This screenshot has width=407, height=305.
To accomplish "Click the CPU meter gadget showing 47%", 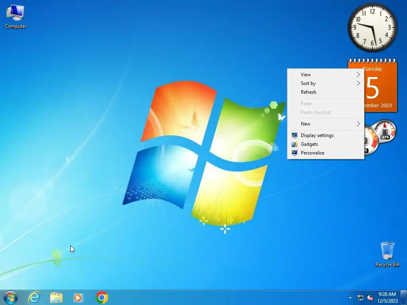I will (x=384, y=132).
